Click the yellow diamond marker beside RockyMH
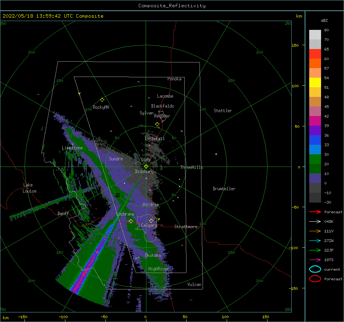344x322 pixels. (102, 100)
